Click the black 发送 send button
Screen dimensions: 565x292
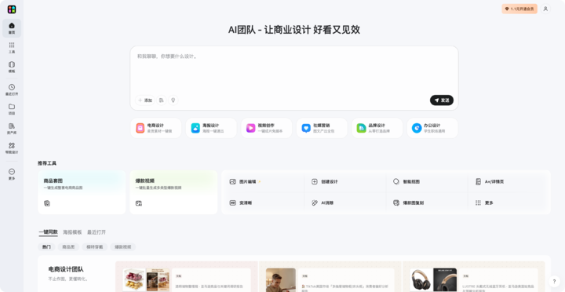[x=441, y=100]
